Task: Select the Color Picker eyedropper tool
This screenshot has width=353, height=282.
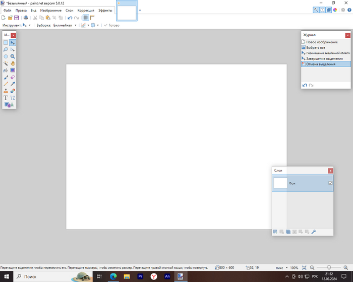Action: click(x=13, y=84)
